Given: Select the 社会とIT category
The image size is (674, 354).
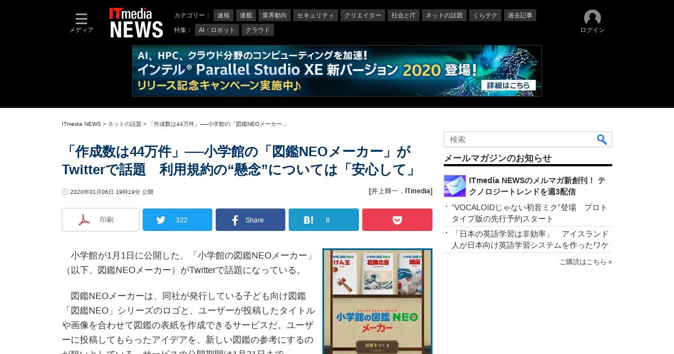Looking at the screenshot, I should [x=403, y=15].
